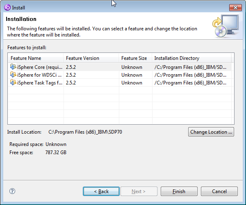
Task: Click Unknown size in iSphere Task Tags row
Action: point(132,83)
